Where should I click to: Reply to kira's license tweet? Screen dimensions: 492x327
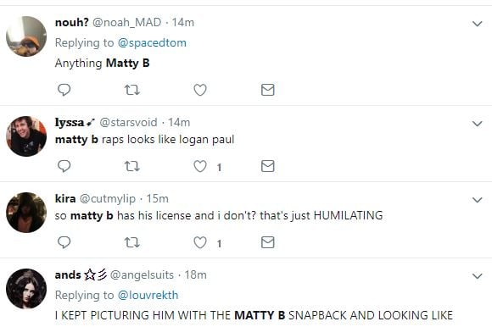click(x=64, y=242)
